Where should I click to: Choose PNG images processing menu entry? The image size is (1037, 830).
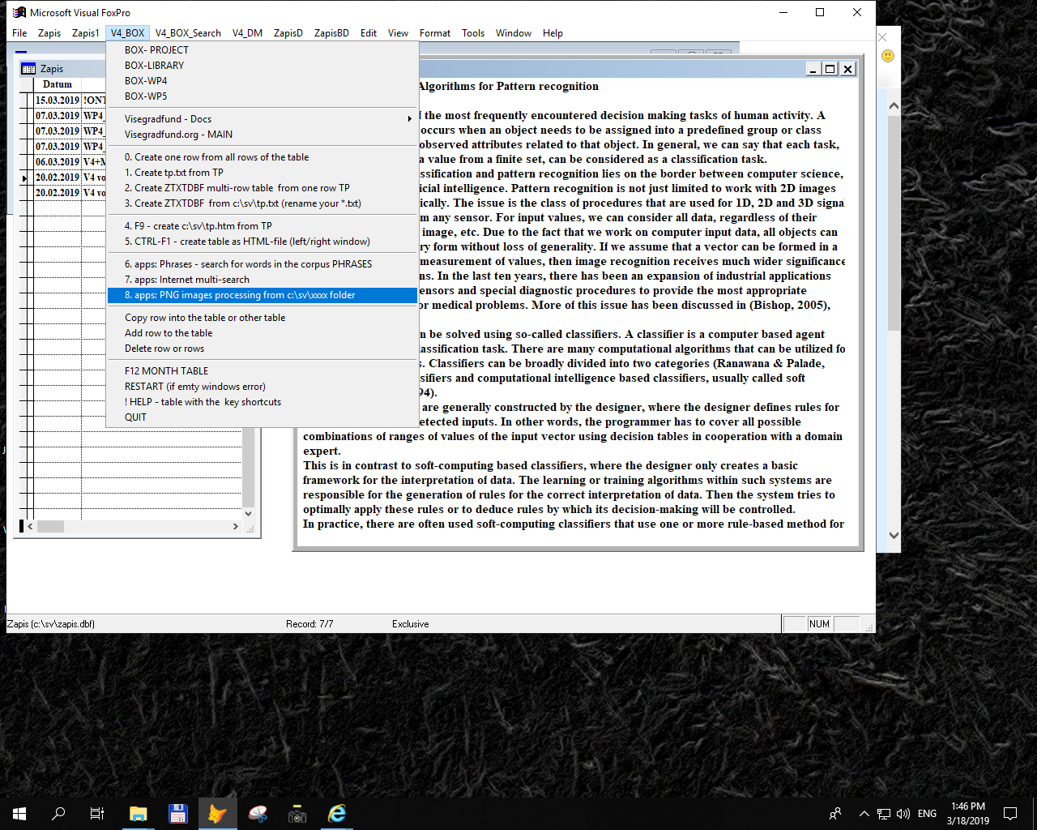click(240, 295)
